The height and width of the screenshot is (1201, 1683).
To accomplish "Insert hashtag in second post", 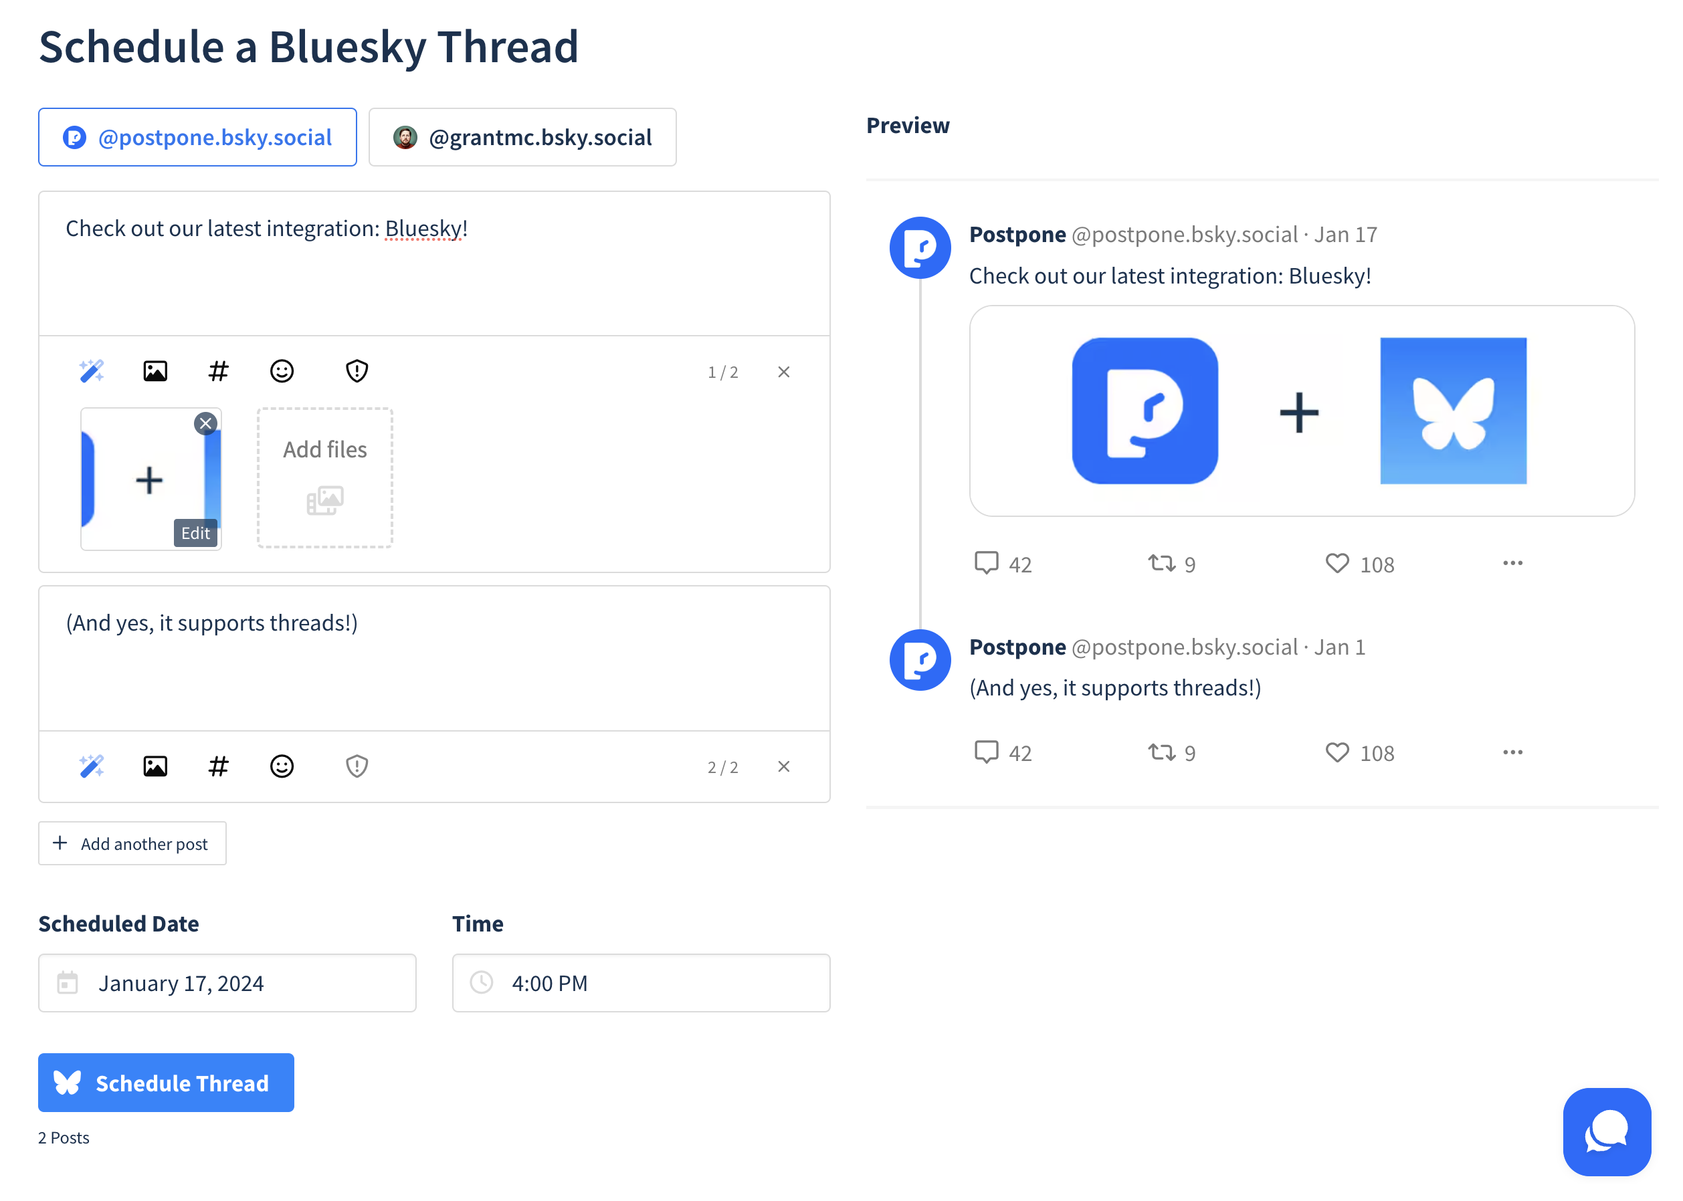I will 218,766.
